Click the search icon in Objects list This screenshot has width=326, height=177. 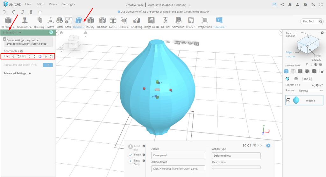coord(313,85)
